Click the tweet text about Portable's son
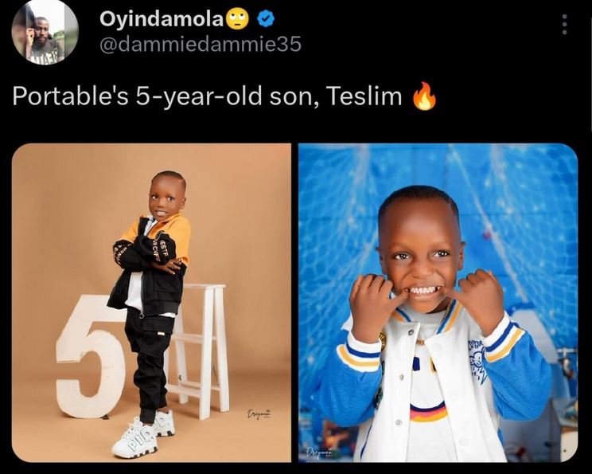The image size is (592, 474). 224,96
